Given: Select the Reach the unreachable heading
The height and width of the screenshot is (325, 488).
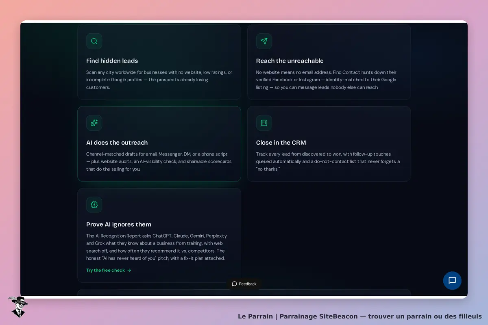Looking at the screenshot, I should [290, 61].
